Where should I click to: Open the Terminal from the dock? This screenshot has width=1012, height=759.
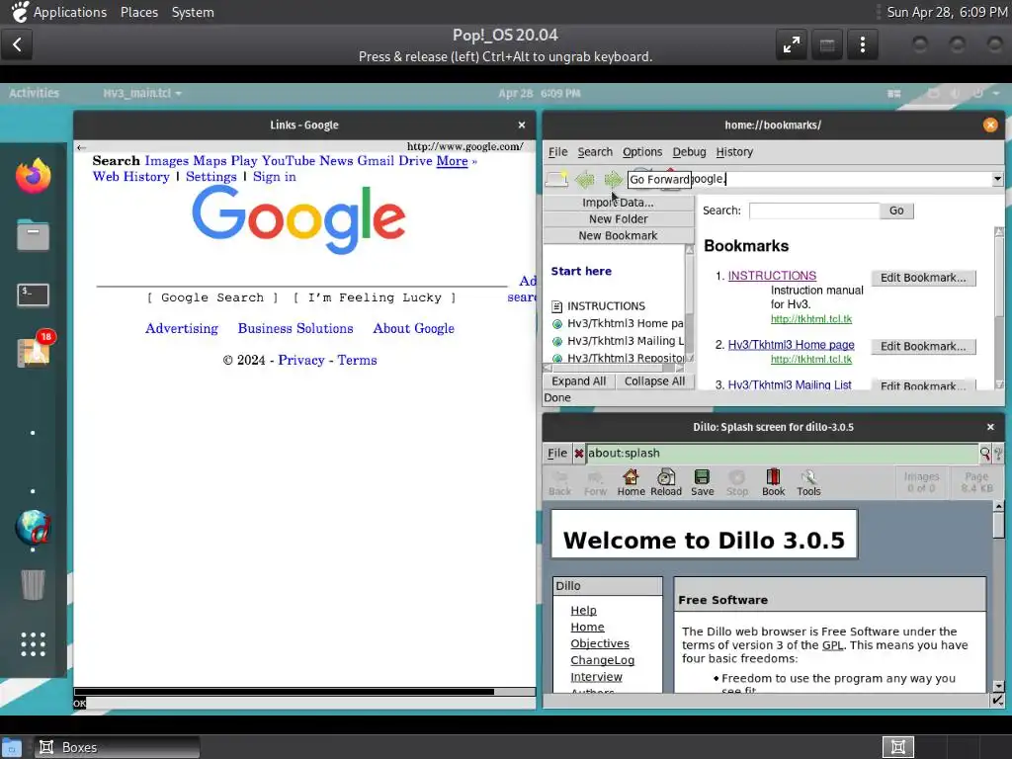[33, 295]
